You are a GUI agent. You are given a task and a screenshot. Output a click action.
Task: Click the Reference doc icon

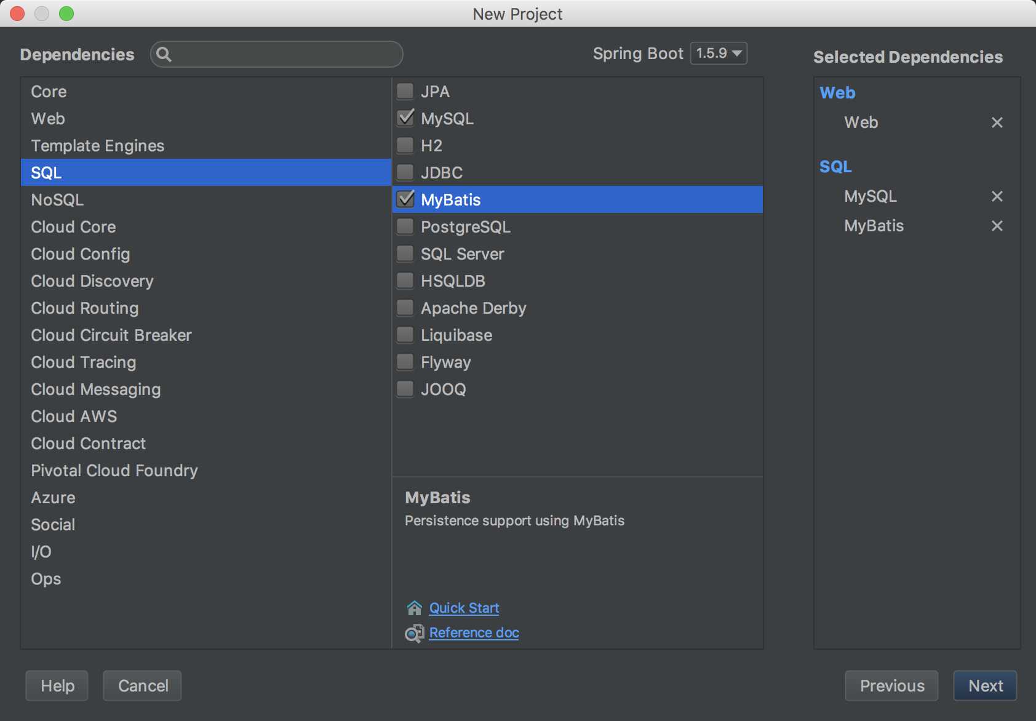[x=415, y=633]
